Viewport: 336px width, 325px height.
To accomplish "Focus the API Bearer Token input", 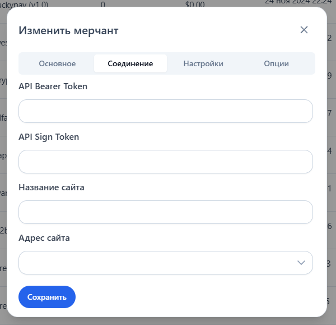I will [166, 111].
